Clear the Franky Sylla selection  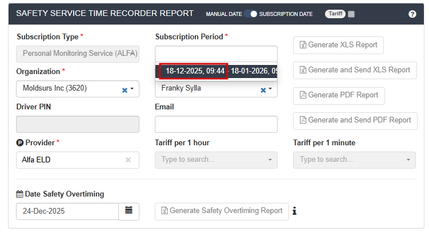tap(263, 89)
